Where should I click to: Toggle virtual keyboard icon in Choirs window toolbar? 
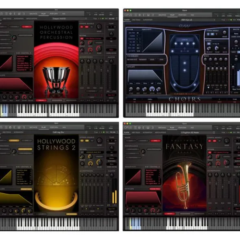pos(148,15)
